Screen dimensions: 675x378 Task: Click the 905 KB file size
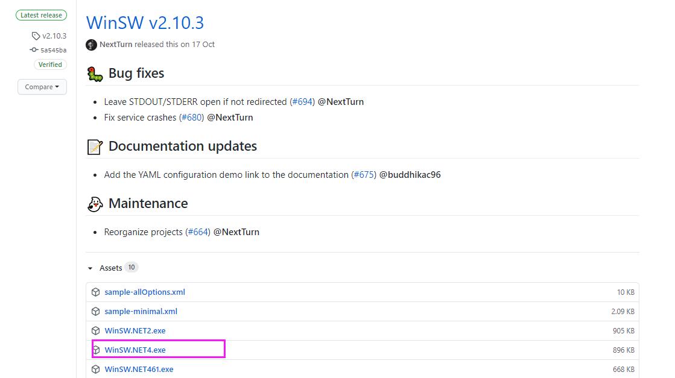[623, 331]
